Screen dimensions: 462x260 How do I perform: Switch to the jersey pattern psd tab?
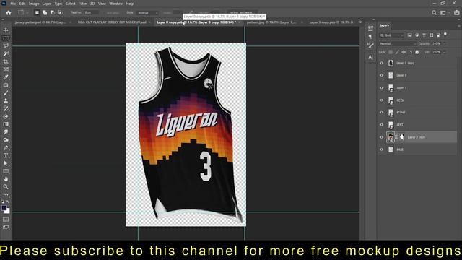[x=40, y=22]
